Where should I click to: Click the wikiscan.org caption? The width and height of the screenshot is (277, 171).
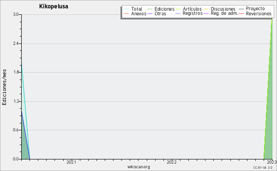138,167
